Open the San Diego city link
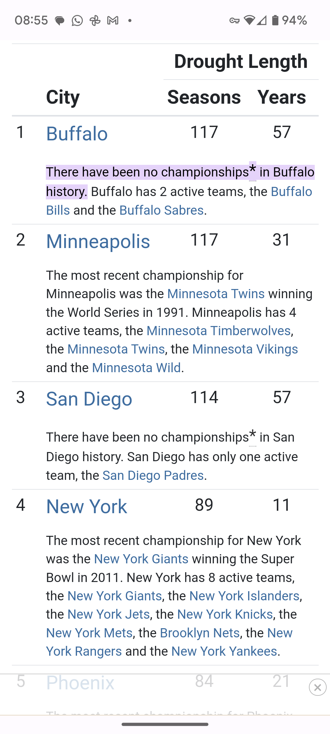Screen dimensions: 330x734 pos(89,399)
